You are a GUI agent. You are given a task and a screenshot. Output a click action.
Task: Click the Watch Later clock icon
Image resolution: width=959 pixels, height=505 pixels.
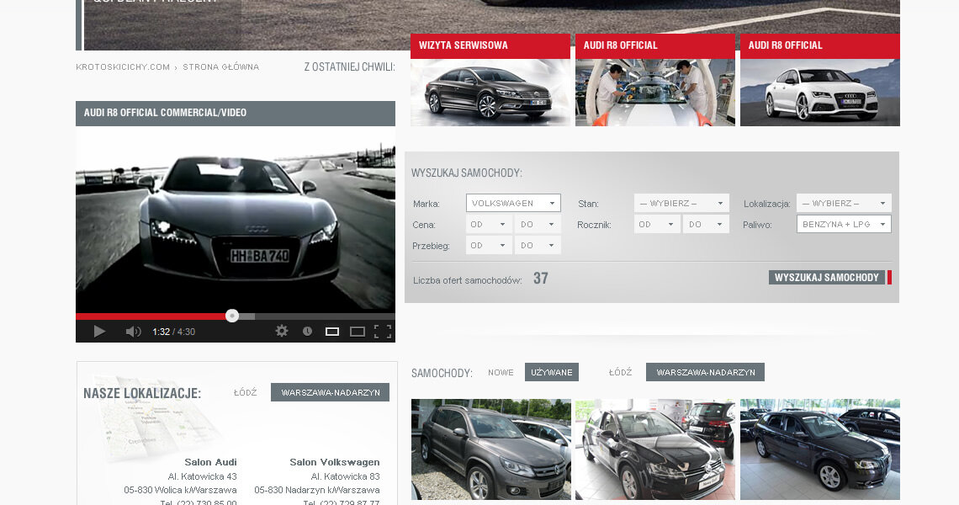[x=307, y=332]
